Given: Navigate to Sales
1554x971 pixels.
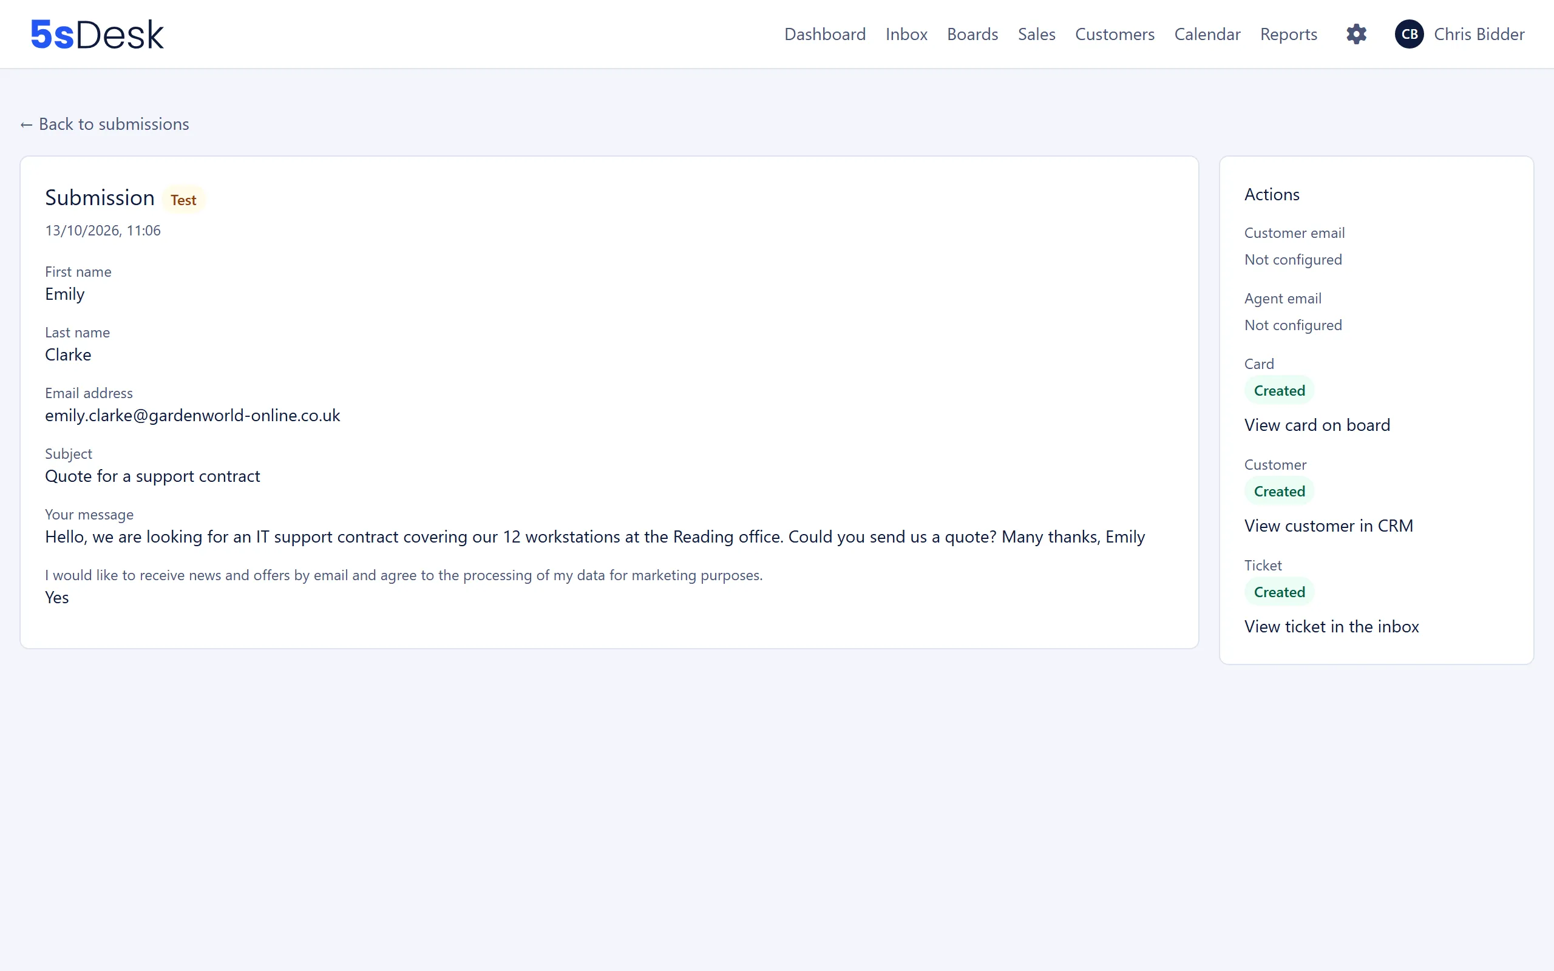Looking at the screenshot, I should (x=1036, y=34).
